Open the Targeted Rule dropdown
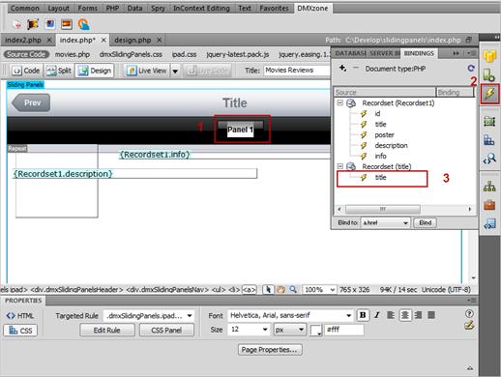Viewport: 501px width, 377px height. (x=149, y=315)
